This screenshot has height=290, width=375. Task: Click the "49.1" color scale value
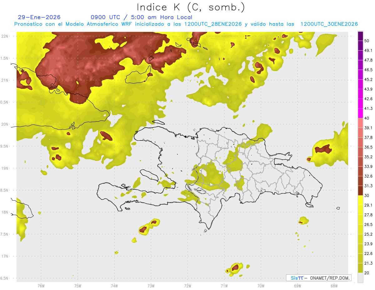(x=368, y=50)
